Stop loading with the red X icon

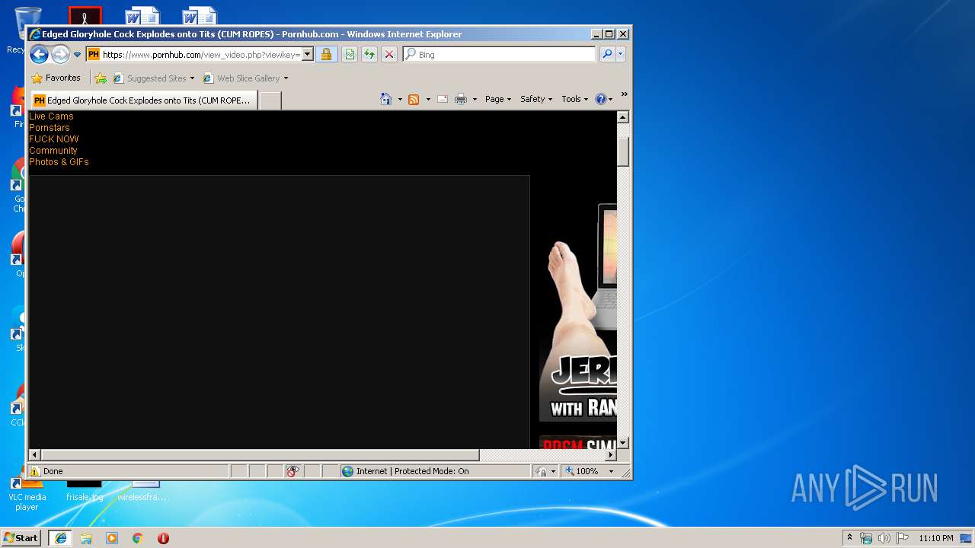(389, 55)
